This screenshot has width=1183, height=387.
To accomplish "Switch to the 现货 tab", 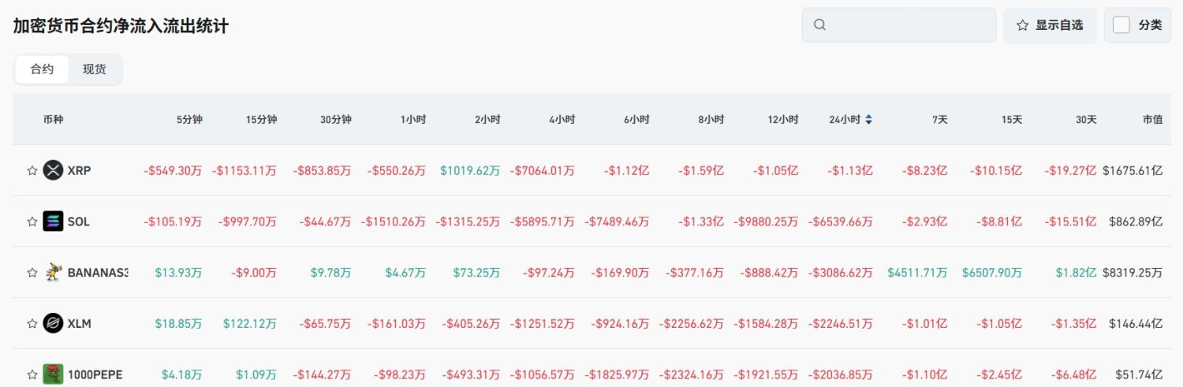I will [x=95, y=69].
